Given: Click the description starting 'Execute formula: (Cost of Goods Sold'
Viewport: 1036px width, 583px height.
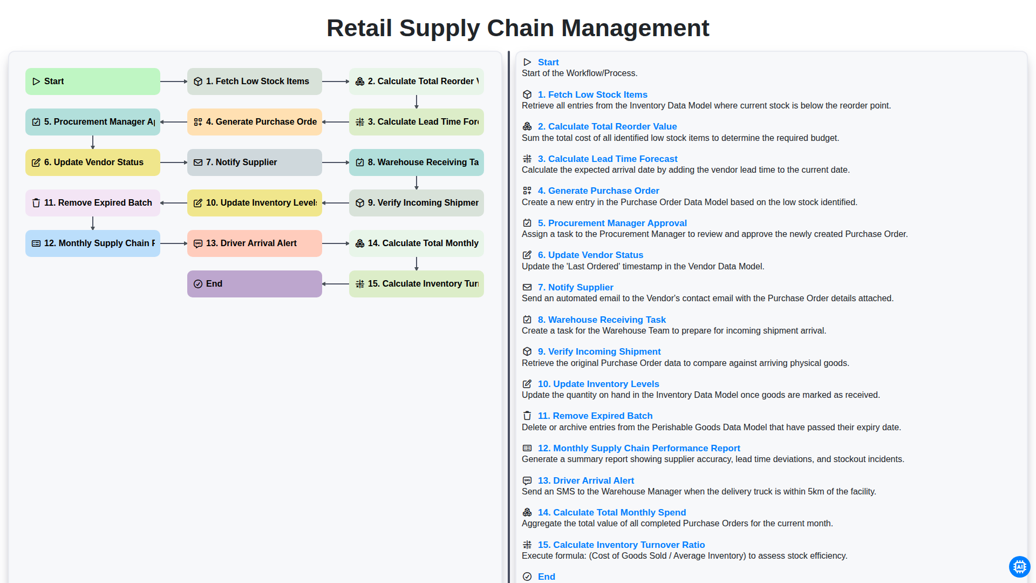Looking at the screenshot, I should click(x=684, y=556).
